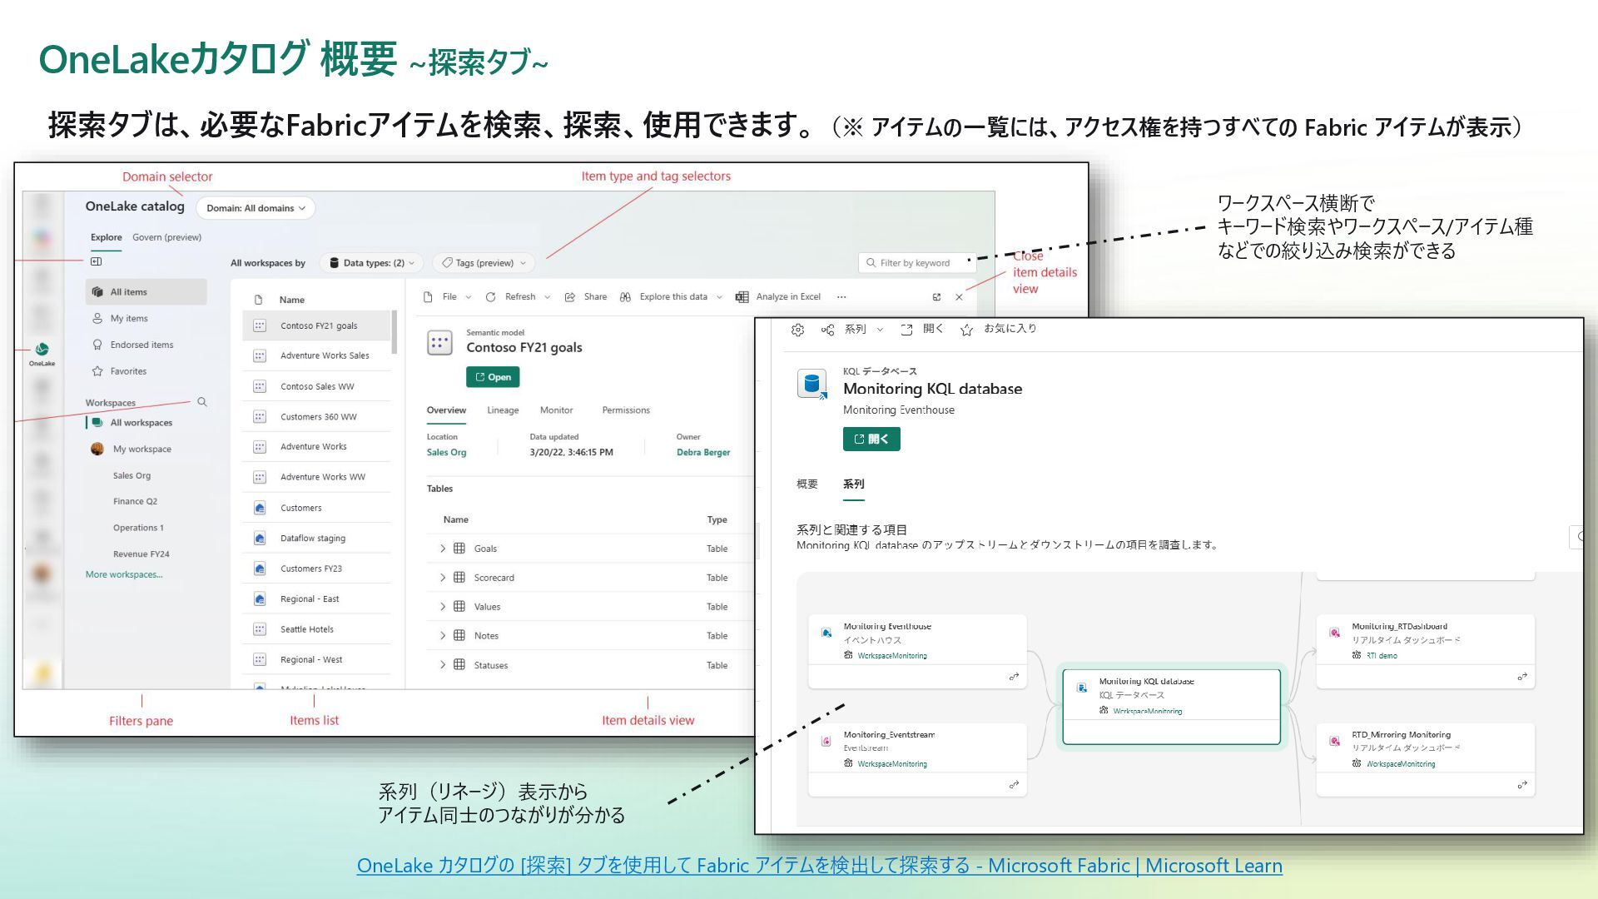Click the お気に入り star icon

point(966,330)
